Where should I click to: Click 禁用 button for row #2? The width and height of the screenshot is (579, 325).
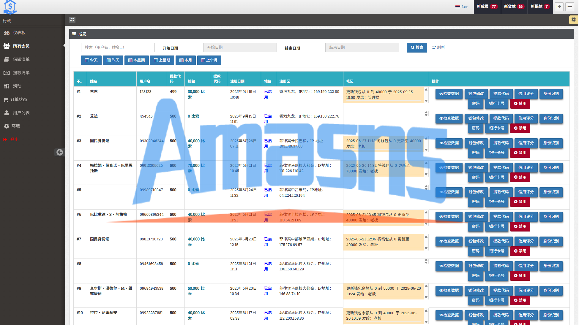[x=520, y=128]
